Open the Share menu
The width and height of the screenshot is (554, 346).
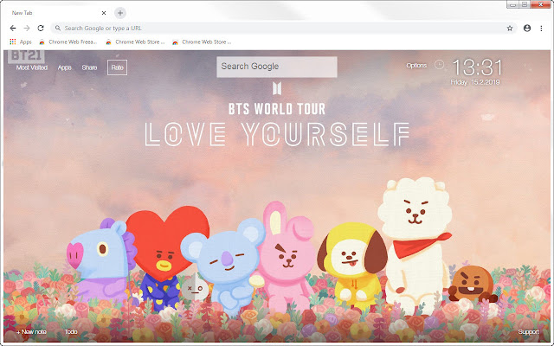(x=89, y=67)
